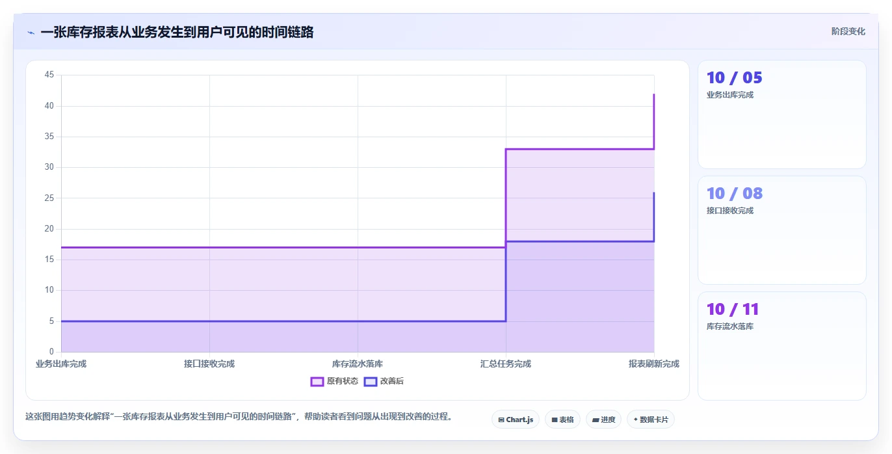Click the 报表刷新完成 x-axis label
This screenshot has width=892, height=454.
pos(654,364)
